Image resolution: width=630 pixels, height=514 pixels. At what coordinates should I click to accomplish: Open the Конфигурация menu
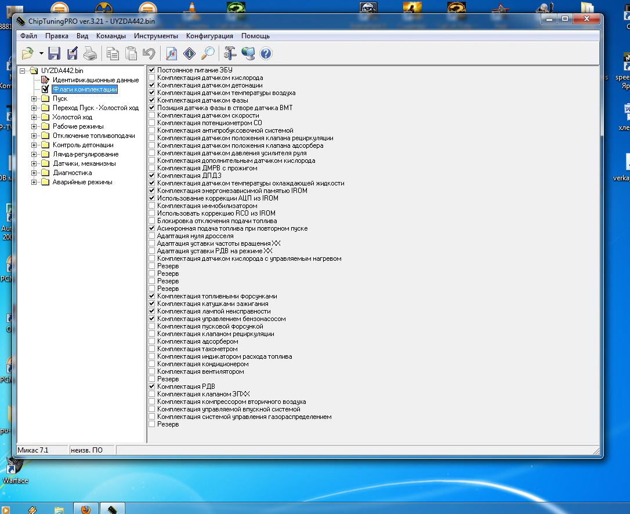point(209,36)
